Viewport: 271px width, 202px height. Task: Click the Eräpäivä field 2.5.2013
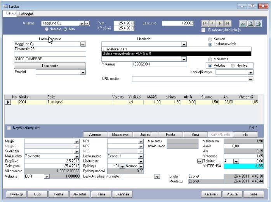pyautogui.click(x=52, y=161)
